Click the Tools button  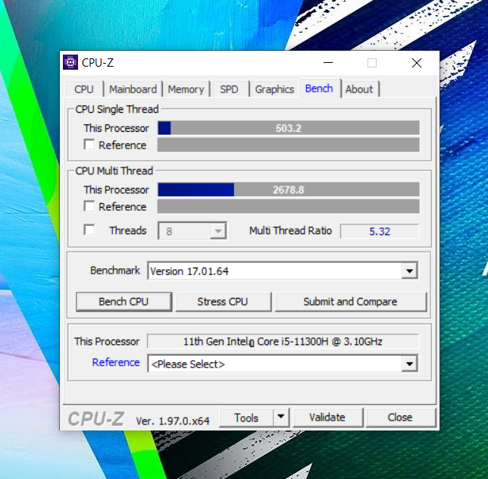(246, 418)
